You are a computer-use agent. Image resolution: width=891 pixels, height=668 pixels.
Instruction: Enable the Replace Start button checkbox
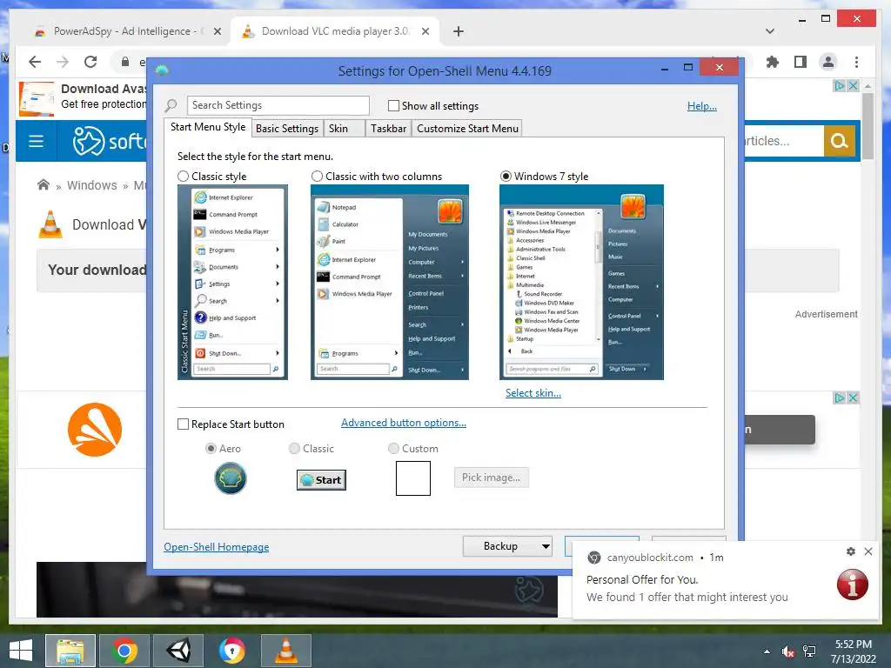click(183, 424)
